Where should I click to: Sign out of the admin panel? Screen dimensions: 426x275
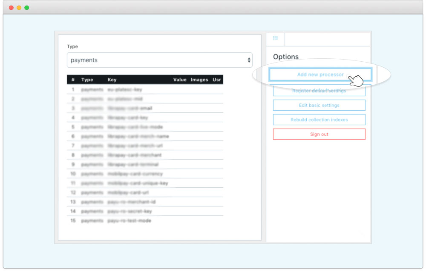(319, 134)
